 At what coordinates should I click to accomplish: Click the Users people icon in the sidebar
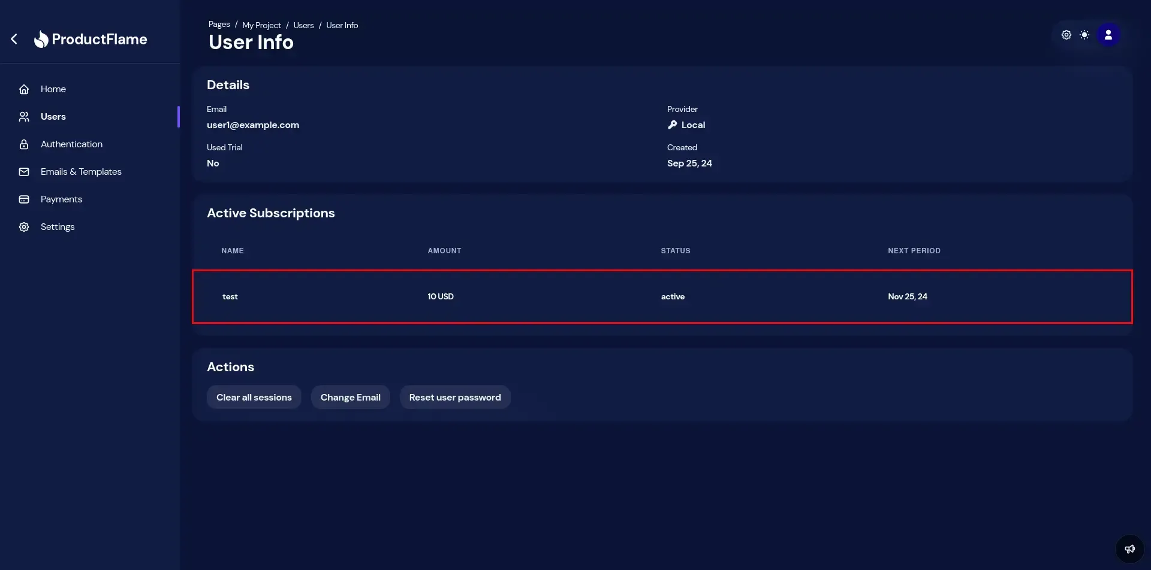tap(24, 117)
